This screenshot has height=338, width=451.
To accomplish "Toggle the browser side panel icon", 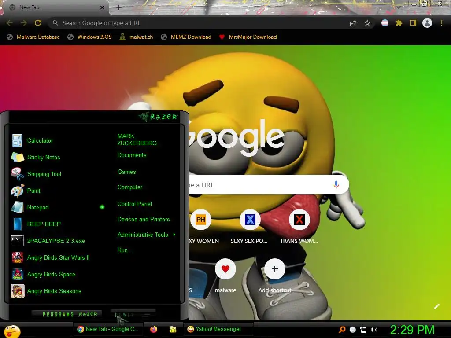I will tap(413, 23).
